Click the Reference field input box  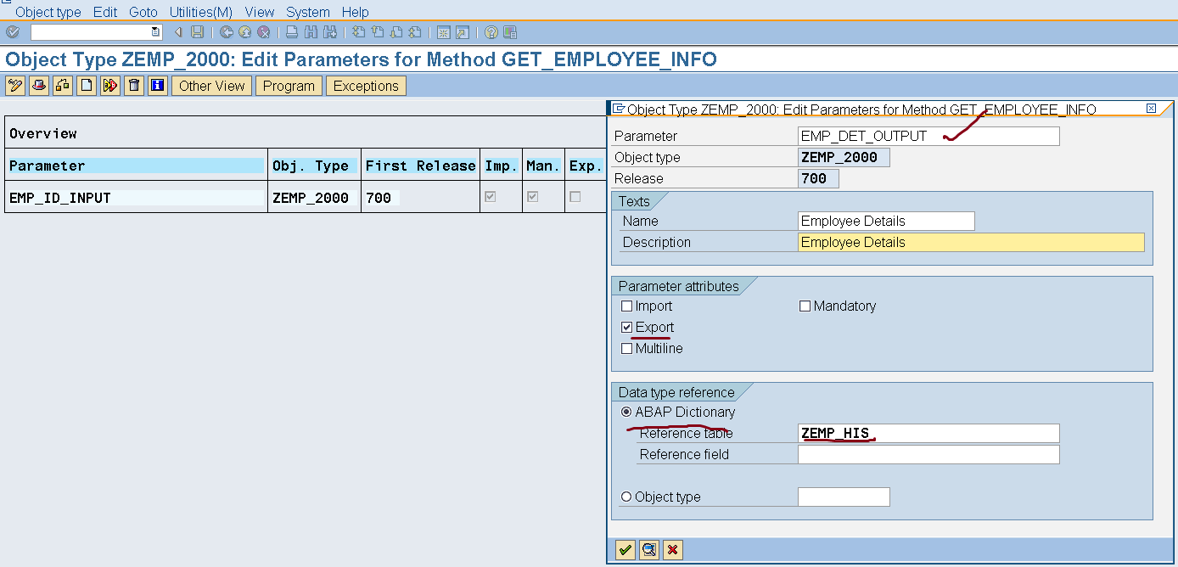coord(928,455)
